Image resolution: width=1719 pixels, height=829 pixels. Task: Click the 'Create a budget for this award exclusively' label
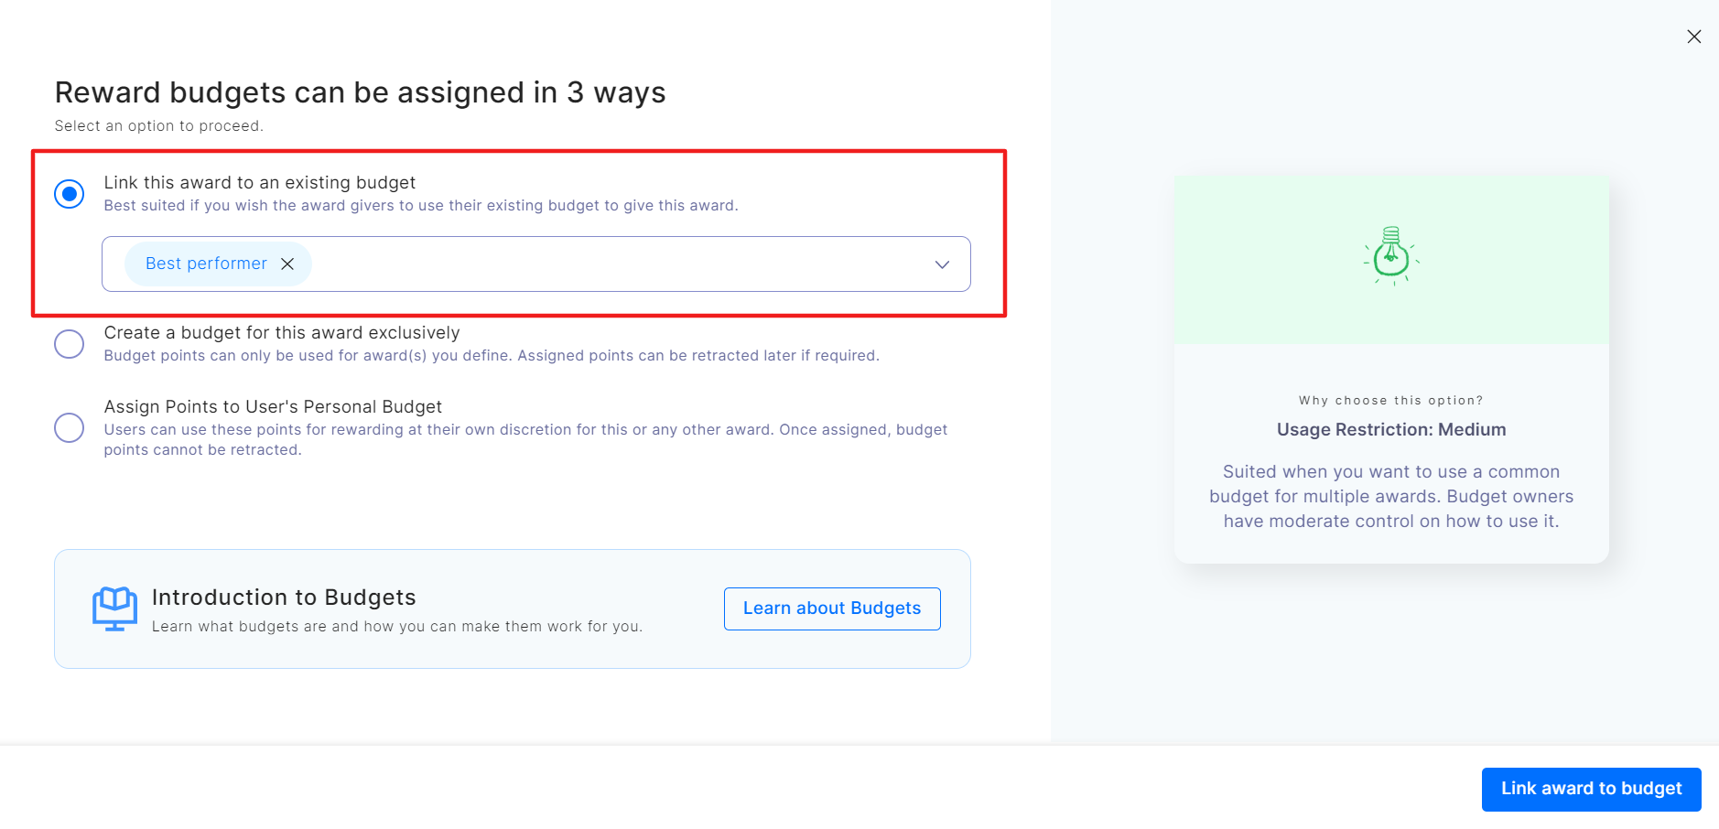282,333
